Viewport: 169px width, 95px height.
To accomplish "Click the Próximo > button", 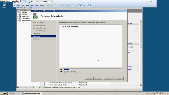I will tap(98, 78).
